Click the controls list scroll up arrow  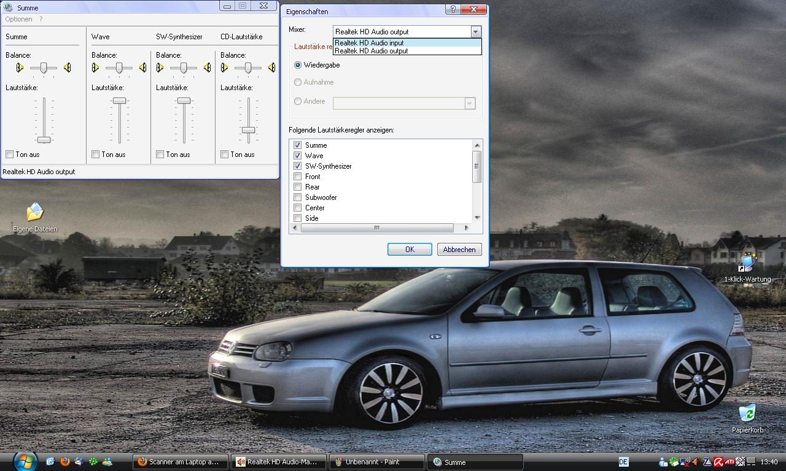(477, 145)
